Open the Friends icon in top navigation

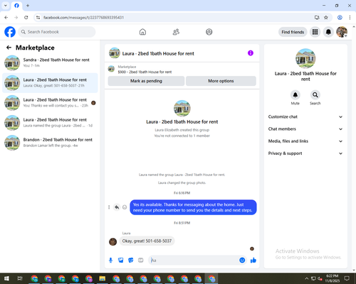[176, 32]
